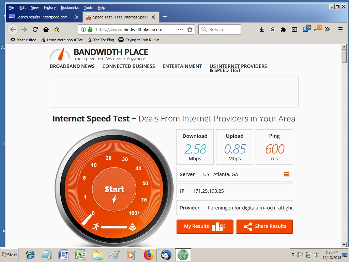The width and height of the screenshot is (349, 262).
Task: Click the Download 2.58 Mbps result box
Action: coord(195,147)
